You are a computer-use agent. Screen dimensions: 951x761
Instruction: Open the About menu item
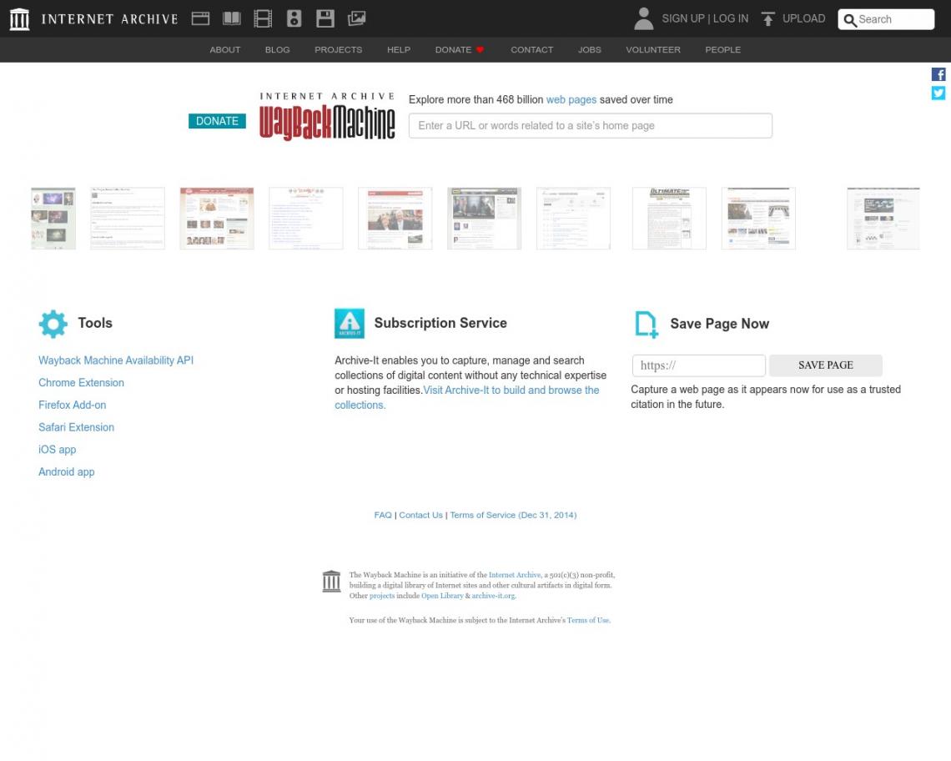tap(225, 50)
